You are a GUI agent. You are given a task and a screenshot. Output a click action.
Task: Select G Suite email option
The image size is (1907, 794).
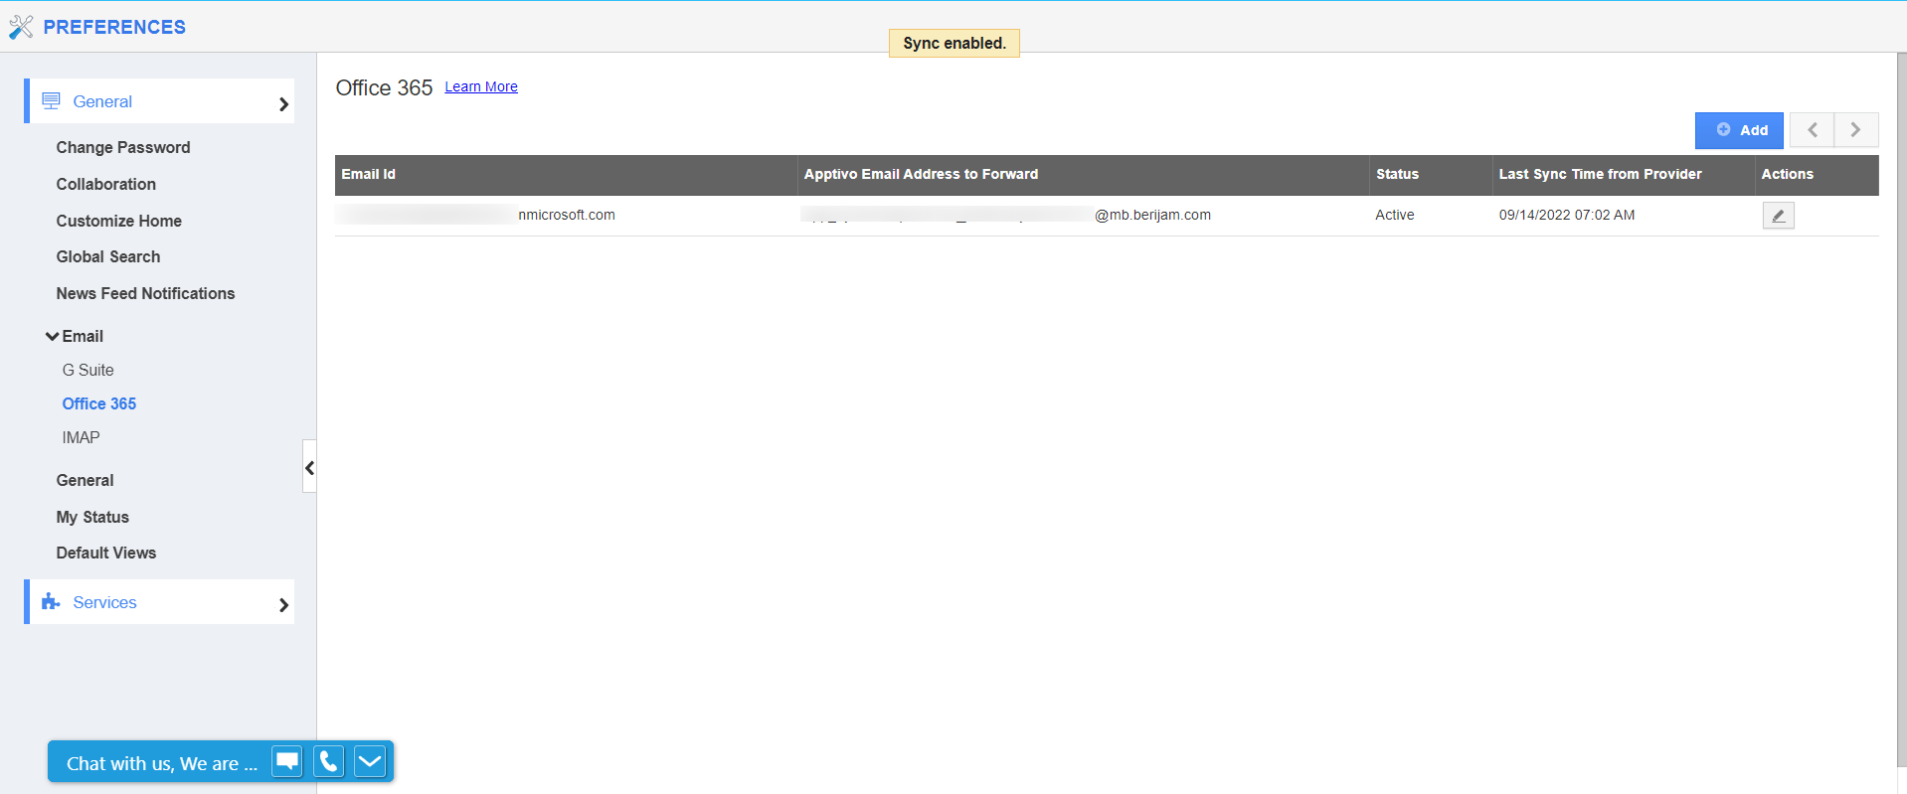(x=88, y=370)
